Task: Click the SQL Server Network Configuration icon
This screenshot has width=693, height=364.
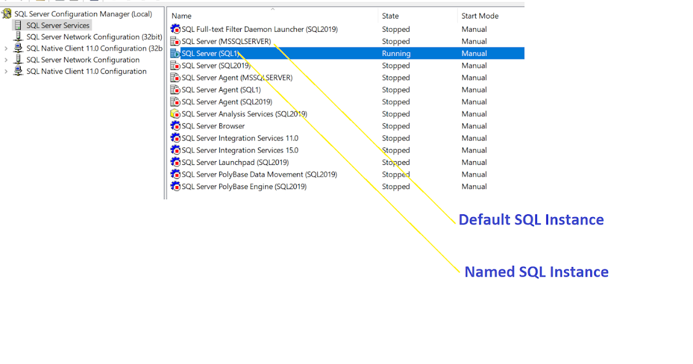Action: [18, 60]
